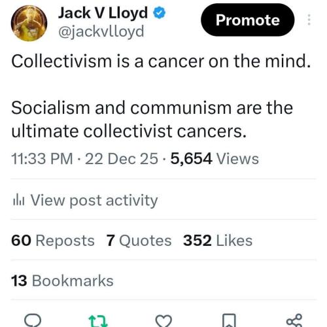Image resolution: width=327 pixels, height=327 pixels.
Task: Click the blue verified badge
Action: coord(160,12)
